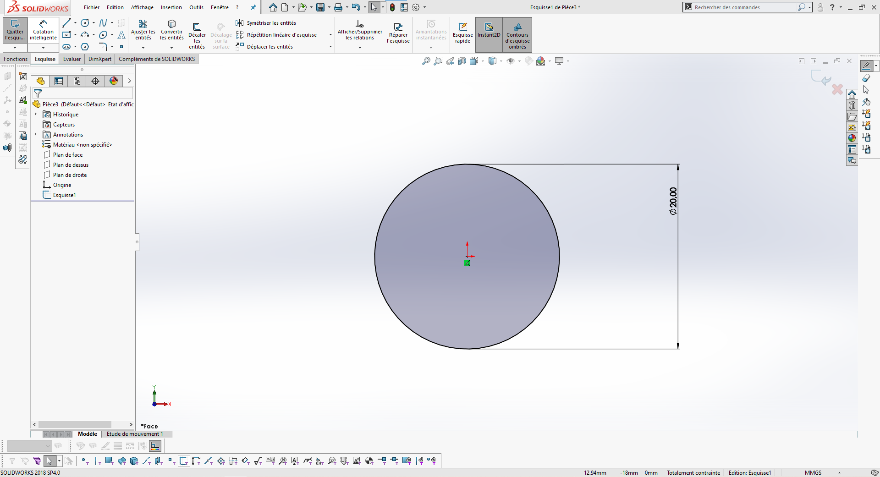The width and height of the screenshot is (880, 477).
Task: Click Quitter l'esquisse button
Action: click(x=15, y=30)
